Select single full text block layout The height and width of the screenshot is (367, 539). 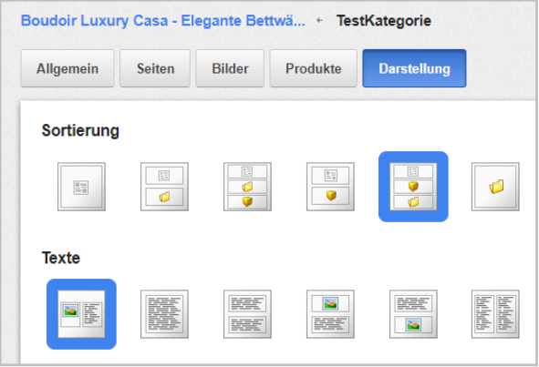pyautogui.click(x=164, y=314)
